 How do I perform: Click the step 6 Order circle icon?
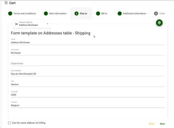click(x=156, y=13)
